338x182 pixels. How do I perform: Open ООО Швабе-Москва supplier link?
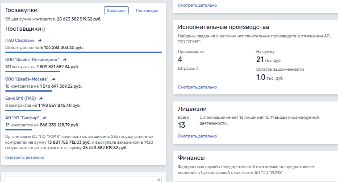click(27, 79)
